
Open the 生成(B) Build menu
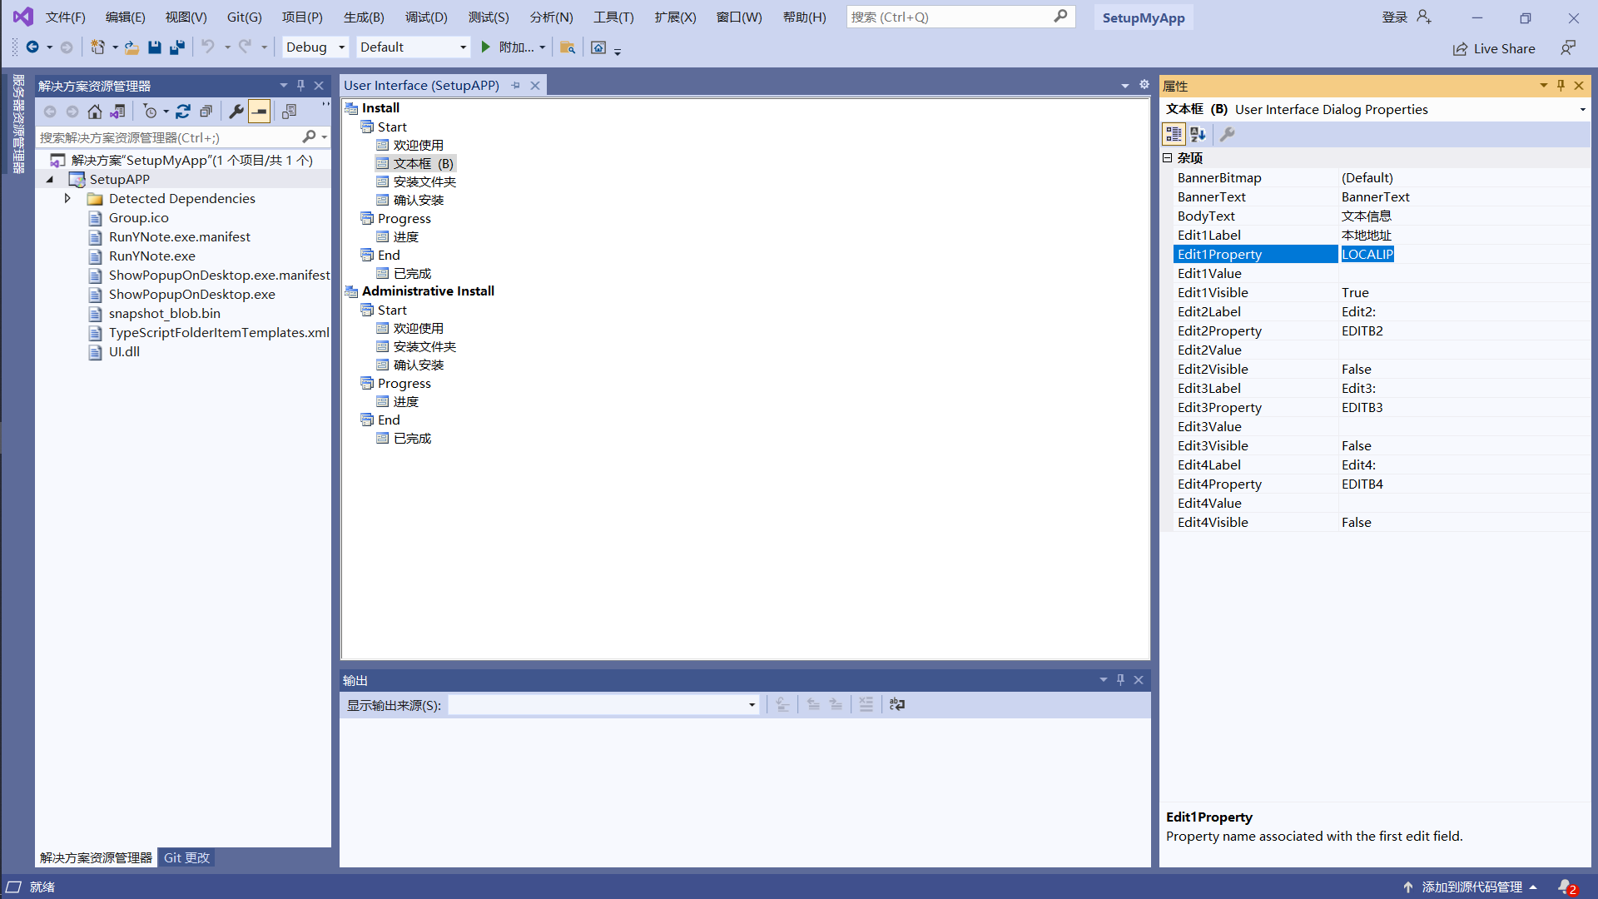pos(364,17)
